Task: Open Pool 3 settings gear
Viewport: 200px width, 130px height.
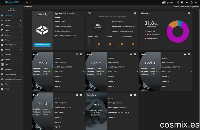Action: point(185,54)
